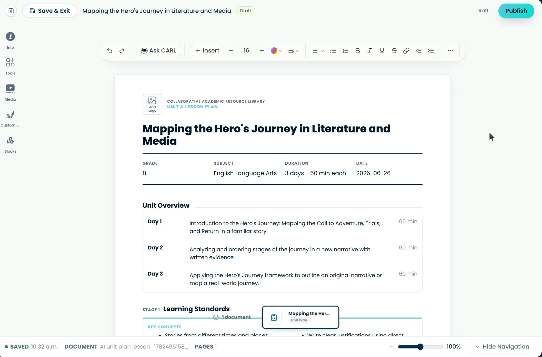Toggle underline formatting
Viewport: 542px width, 357px height.
[382, 51]
